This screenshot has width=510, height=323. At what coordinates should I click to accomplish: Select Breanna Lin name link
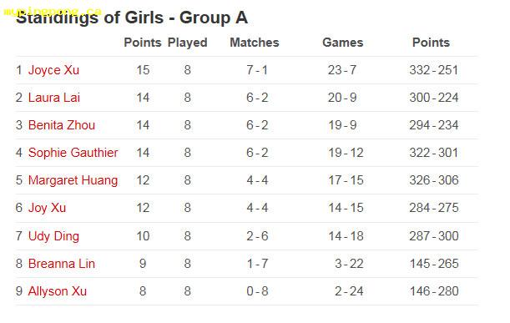pos(62,264)
